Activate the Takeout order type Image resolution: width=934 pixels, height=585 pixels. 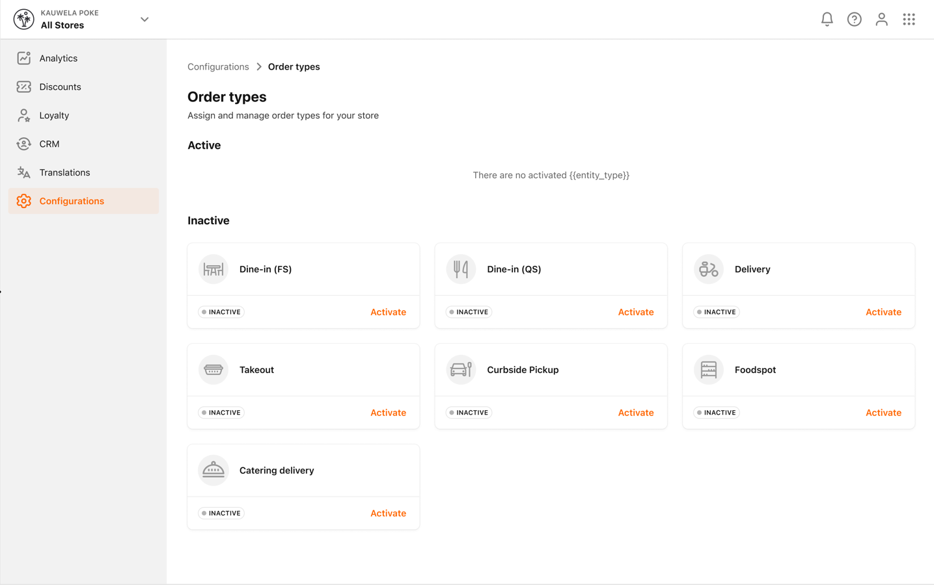pyautogui.click(x=388, y=413)
